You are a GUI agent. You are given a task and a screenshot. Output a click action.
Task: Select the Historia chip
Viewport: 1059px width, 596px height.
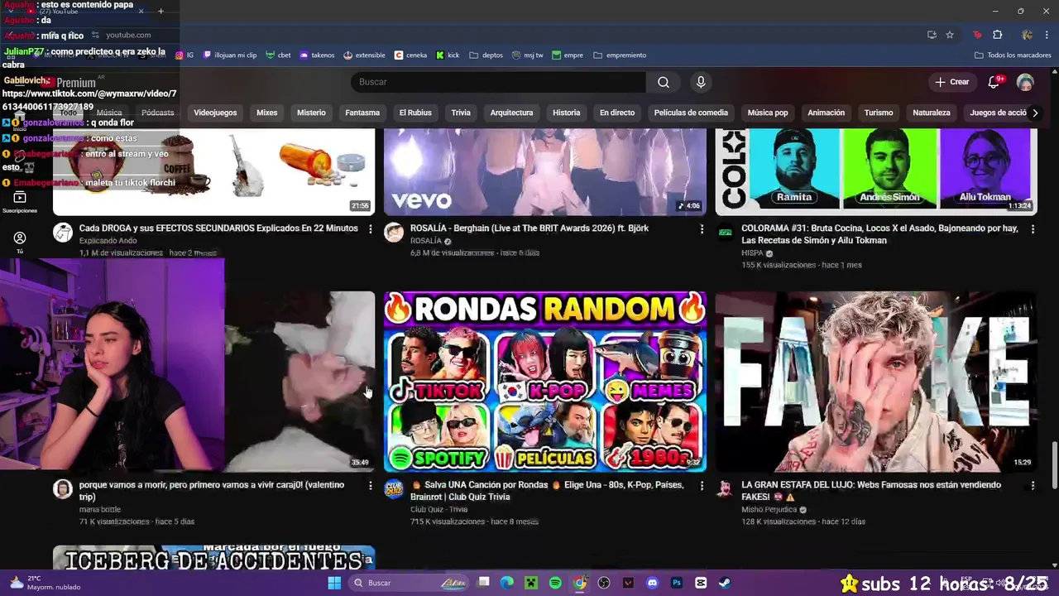click(x=567, y=113)
